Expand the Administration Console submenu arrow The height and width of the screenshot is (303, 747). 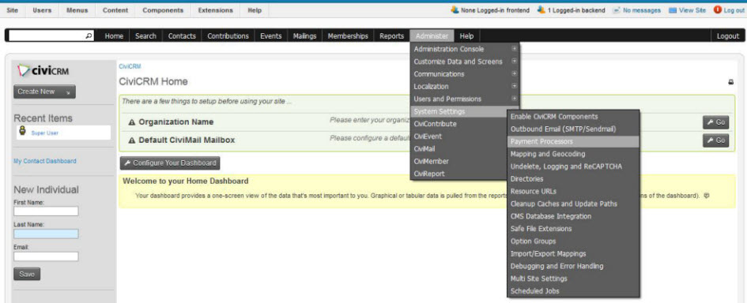point(514,49)
